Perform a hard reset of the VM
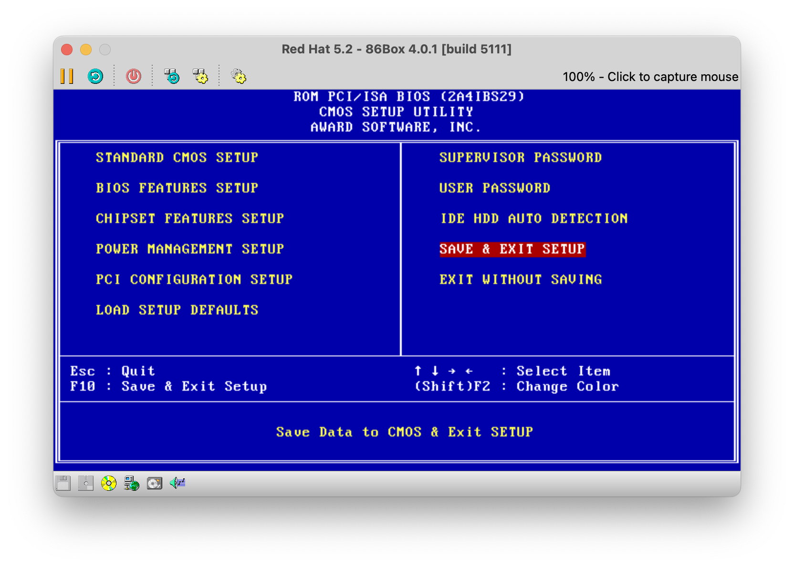The height and width of the screenshot is (567, 794). tap(95, 76)
